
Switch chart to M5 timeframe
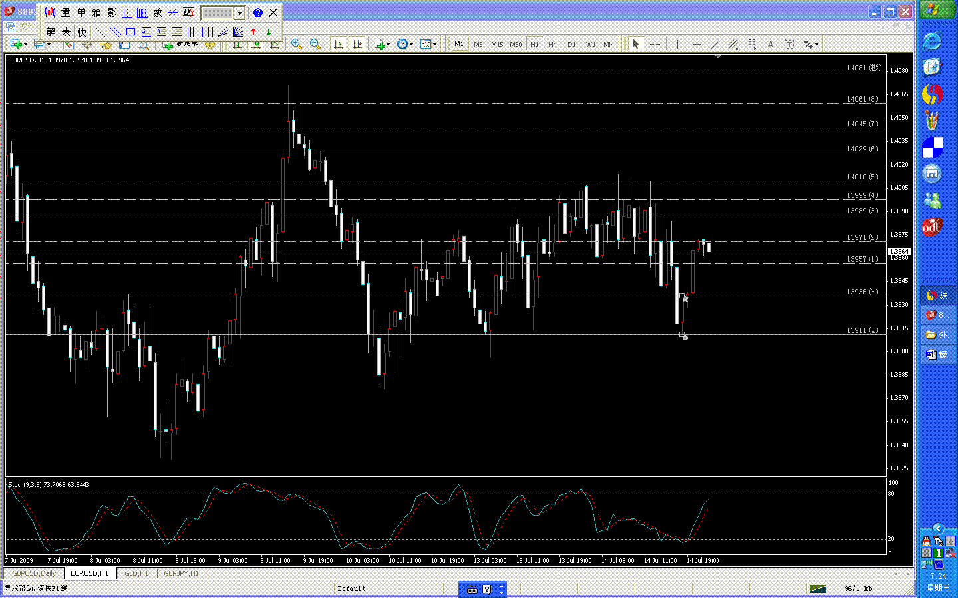pyautogui.click(x=478, y=44)
